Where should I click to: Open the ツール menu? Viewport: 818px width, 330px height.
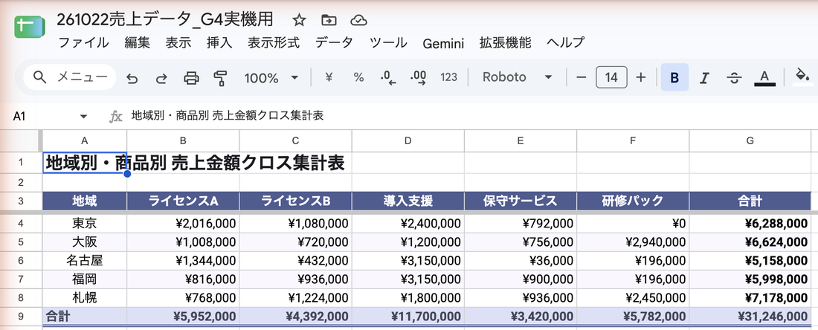pyautogui.click(x=388, y=43)
